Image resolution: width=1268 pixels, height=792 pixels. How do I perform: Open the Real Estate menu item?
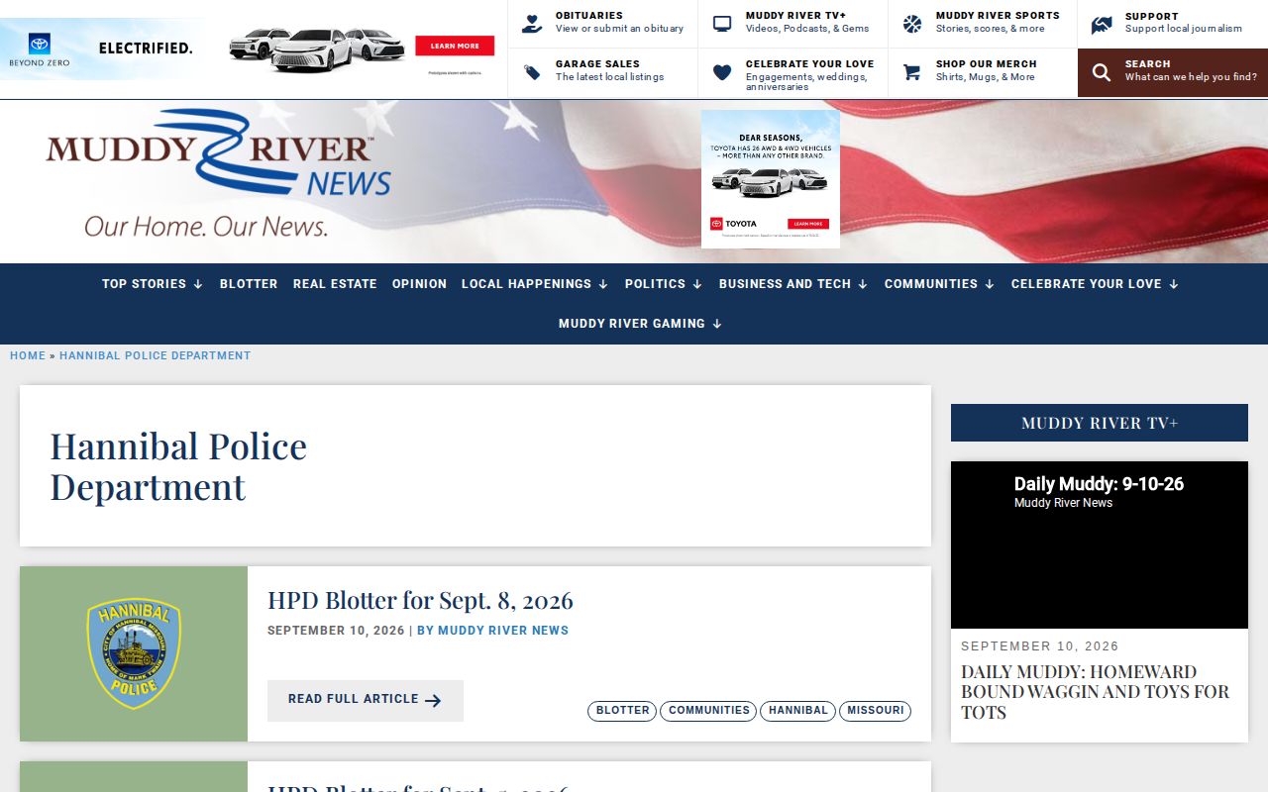(335, 284)
